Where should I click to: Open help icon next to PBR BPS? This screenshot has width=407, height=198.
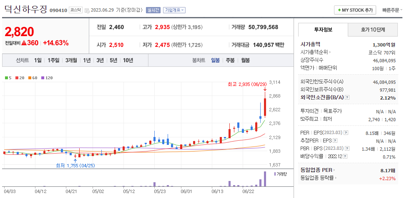coord(347,149)
